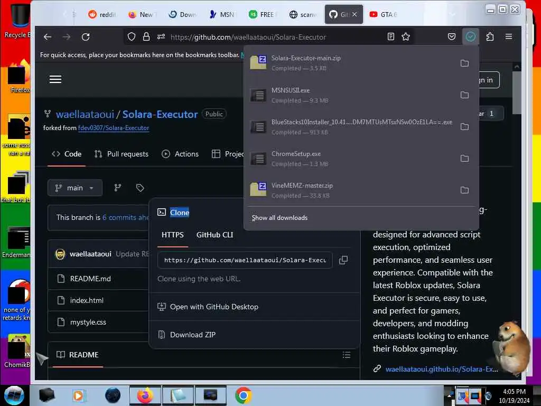Click Download ZIP option
Screen dimensions: 541x406
point(192,335)
